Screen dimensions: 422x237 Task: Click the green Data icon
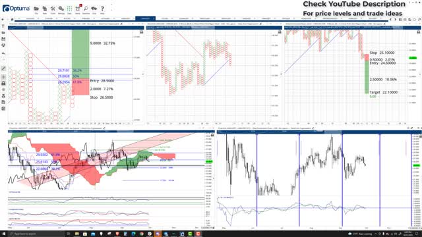[69, 9]
